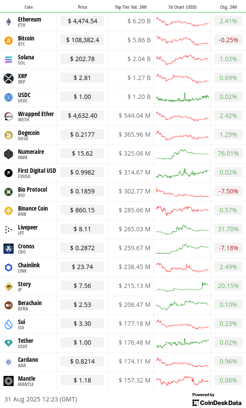Sort by Price column header
The width and height of the screenshot is (246, 408).
click(83, 7)
